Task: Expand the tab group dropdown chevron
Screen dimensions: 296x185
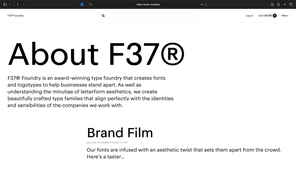Action: click(10, 4)
